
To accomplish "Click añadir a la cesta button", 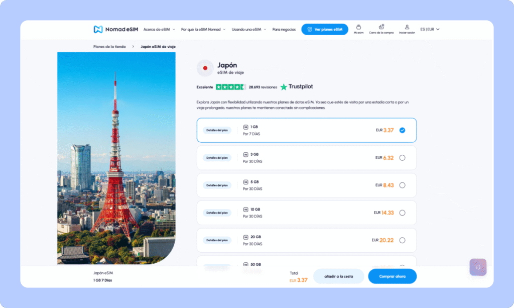I will (338, 276).
